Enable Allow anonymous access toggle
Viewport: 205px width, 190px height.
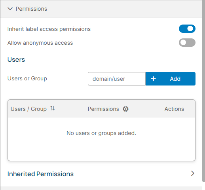click(187, 42)
